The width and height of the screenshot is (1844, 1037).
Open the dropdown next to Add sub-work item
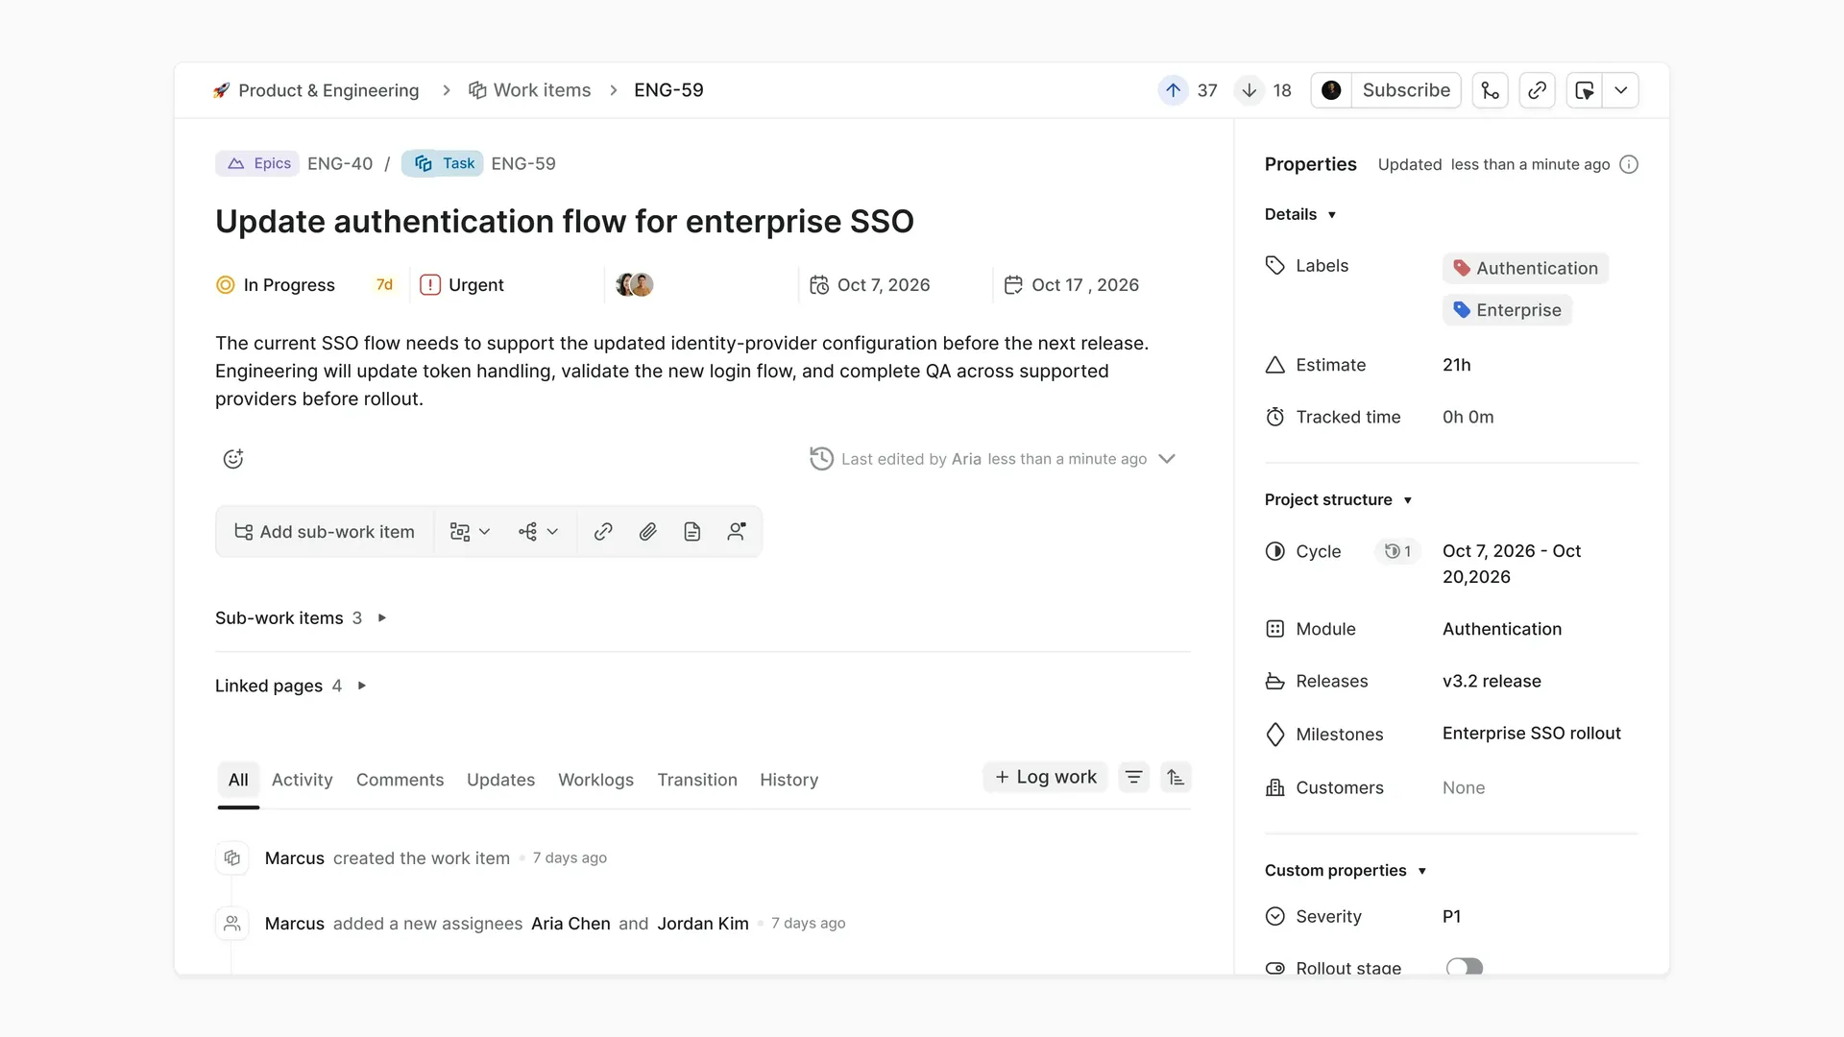tap(470, 532)
